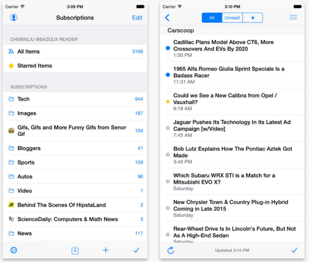This screenshot has height=262, width=309.
Task: Click the yellow star beside Starred Items
Action: [11, 65]
